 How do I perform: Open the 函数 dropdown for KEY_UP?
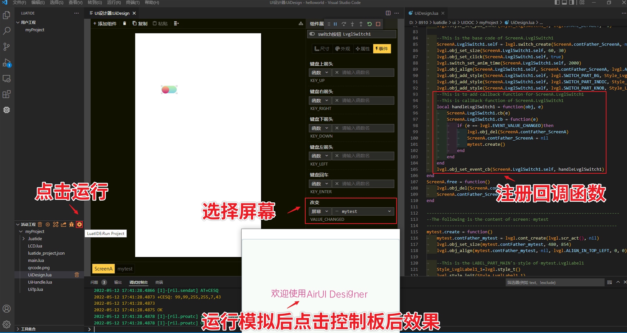pyautogui.click(x=319, y=72)
